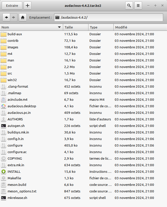Open the search magnifier icon

click(x=129, y=6)
